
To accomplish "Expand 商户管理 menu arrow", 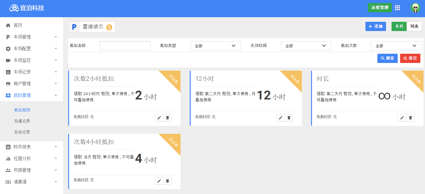I will click(56, 83).
